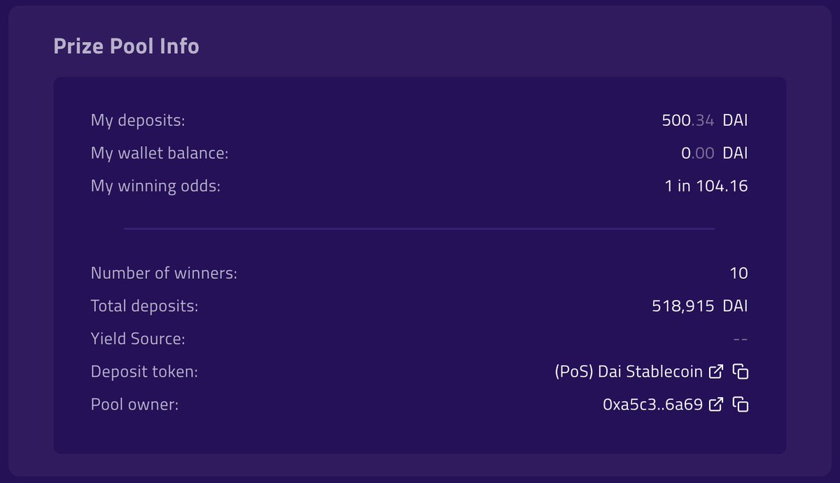Viewport: 840px width, 483px height.
Task: Select the Pool owner label
Action: click(x=134, y=404)
